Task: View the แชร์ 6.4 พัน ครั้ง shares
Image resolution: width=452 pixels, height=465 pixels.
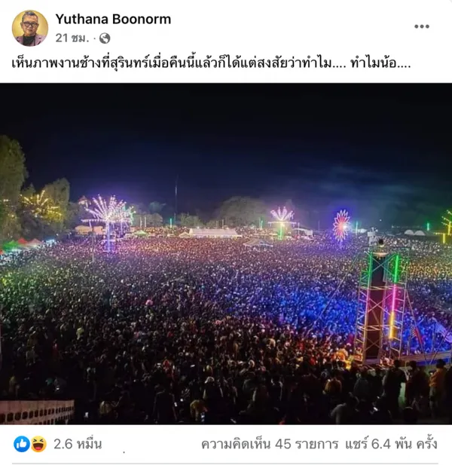Action: 391,444
